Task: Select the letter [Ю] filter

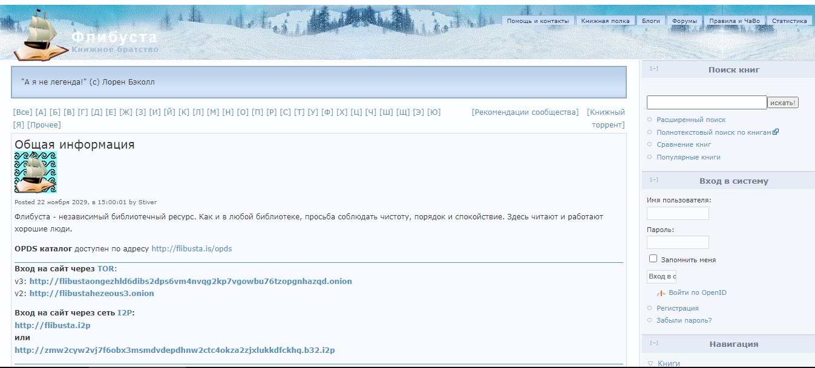Action: (434, 112)
